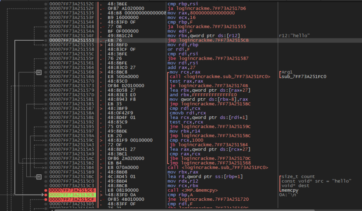Viewport: 362px width, 211px height.
Task: Select address 00007FF73A25155C
Action: 72,54
